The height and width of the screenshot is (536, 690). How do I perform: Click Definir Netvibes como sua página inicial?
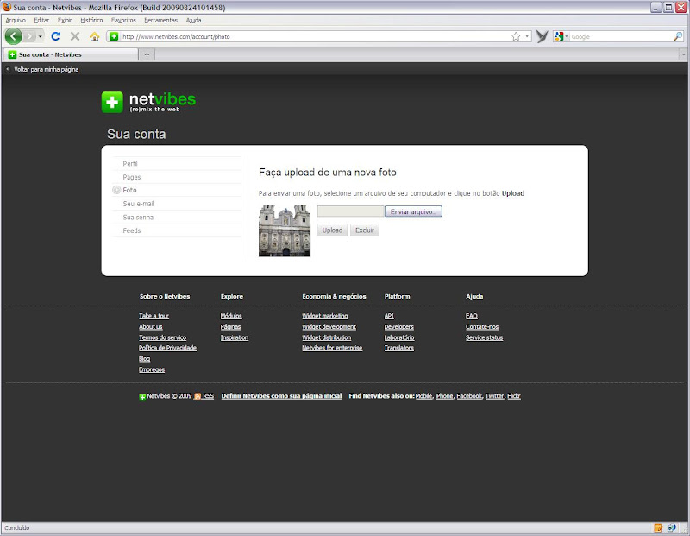click(x=281, y=396)
